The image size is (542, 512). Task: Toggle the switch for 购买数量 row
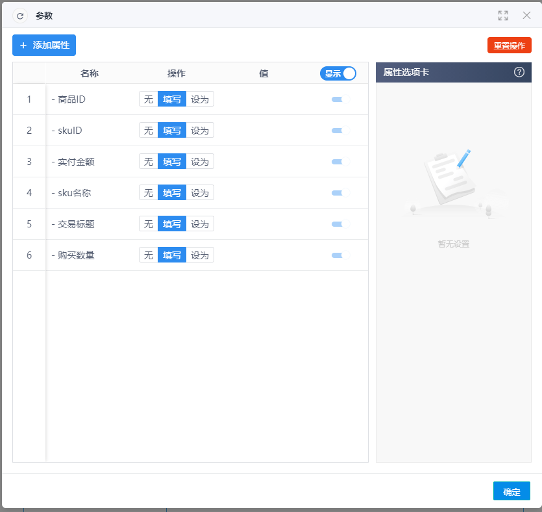[x=341, y=255]
